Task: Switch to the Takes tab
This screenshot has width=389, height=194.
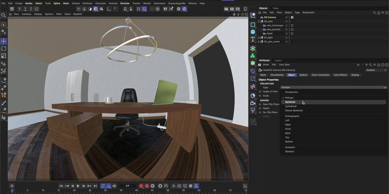Action: [276, 8]
